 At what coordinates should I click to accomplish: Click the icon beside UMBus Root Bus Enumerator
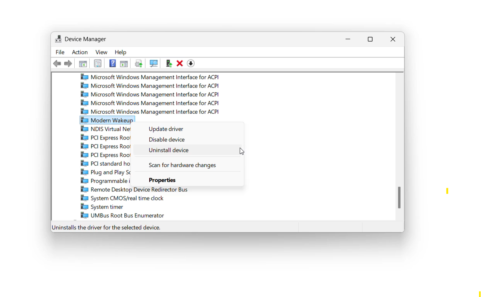click(x=85, y=216)
